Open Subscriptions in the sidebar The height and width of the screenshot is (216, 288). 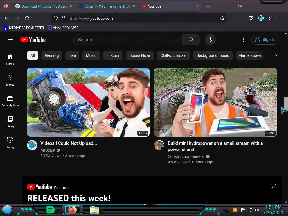tap(10, 101)
